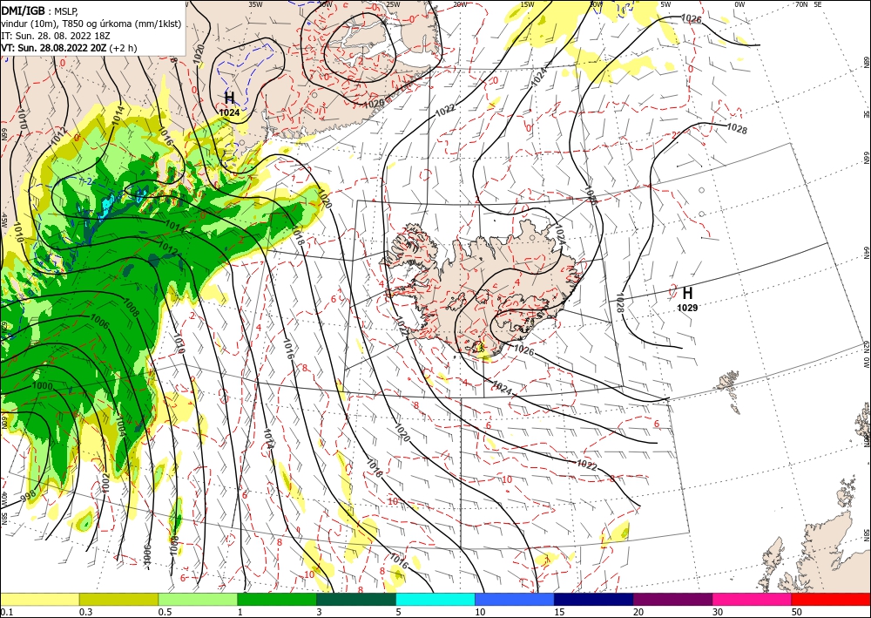Select the light green 0.5–1 legend band
Screen dimensions: 871x618
(198, 599)
